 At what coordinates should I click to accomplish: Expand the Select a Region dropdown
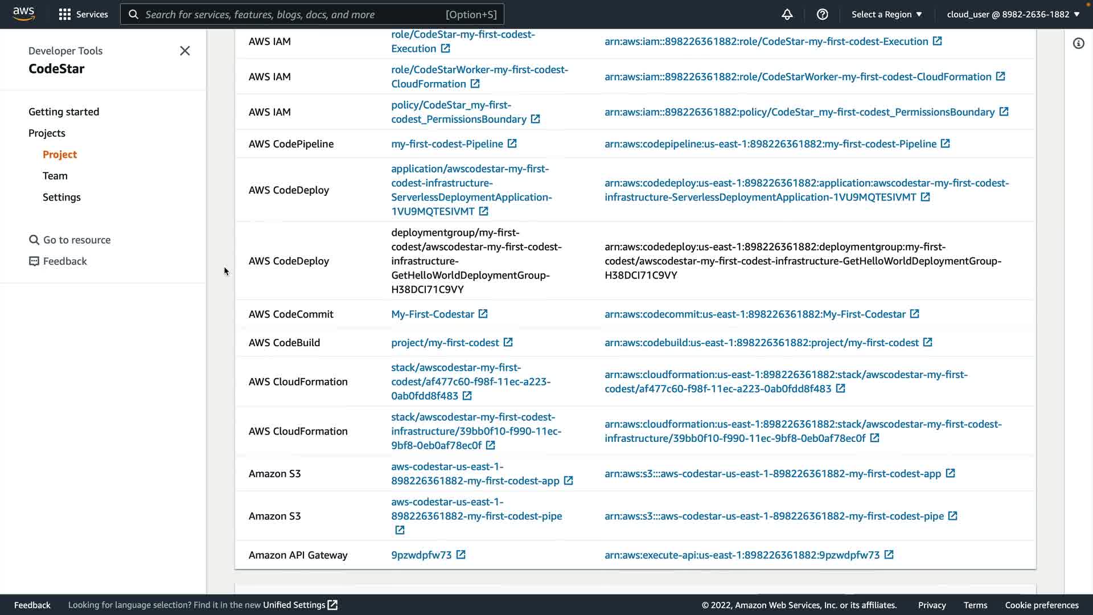[886, 14]
